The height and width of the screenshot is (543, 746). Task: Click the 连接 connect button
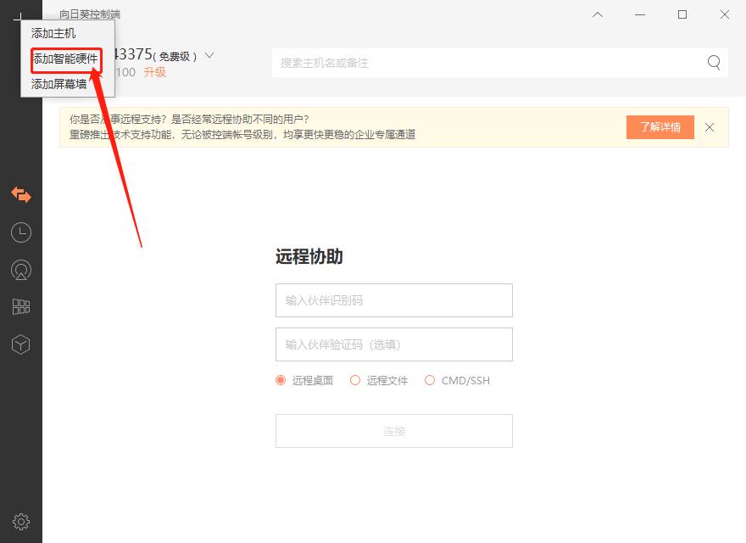pos(393,431)
